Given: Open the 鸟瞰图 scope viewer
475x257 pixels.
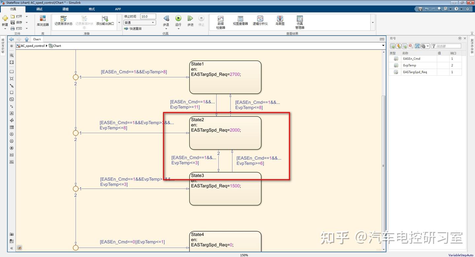Looking at the screenshot, I should click(280, 21).
